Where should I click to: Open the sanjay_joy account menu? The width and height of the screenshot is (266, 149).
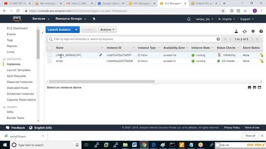tap(204, 19)
